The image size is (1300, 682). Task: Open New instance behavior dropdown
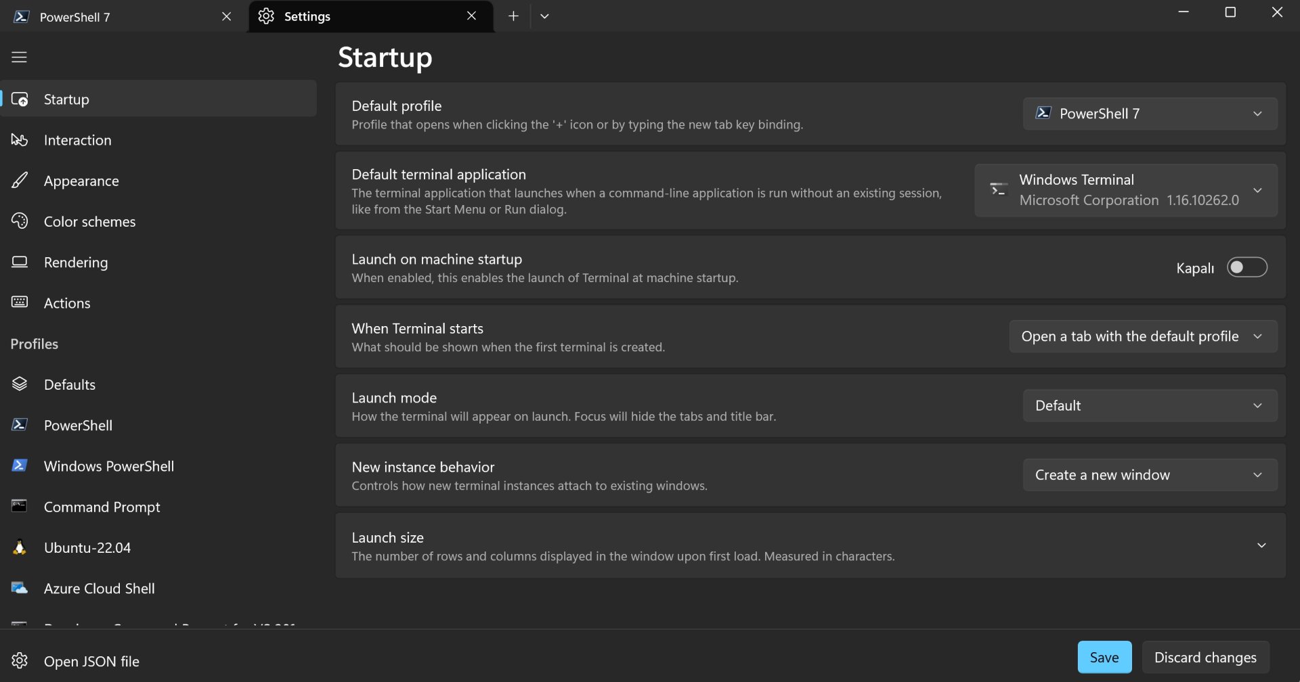coord(1150,475)
